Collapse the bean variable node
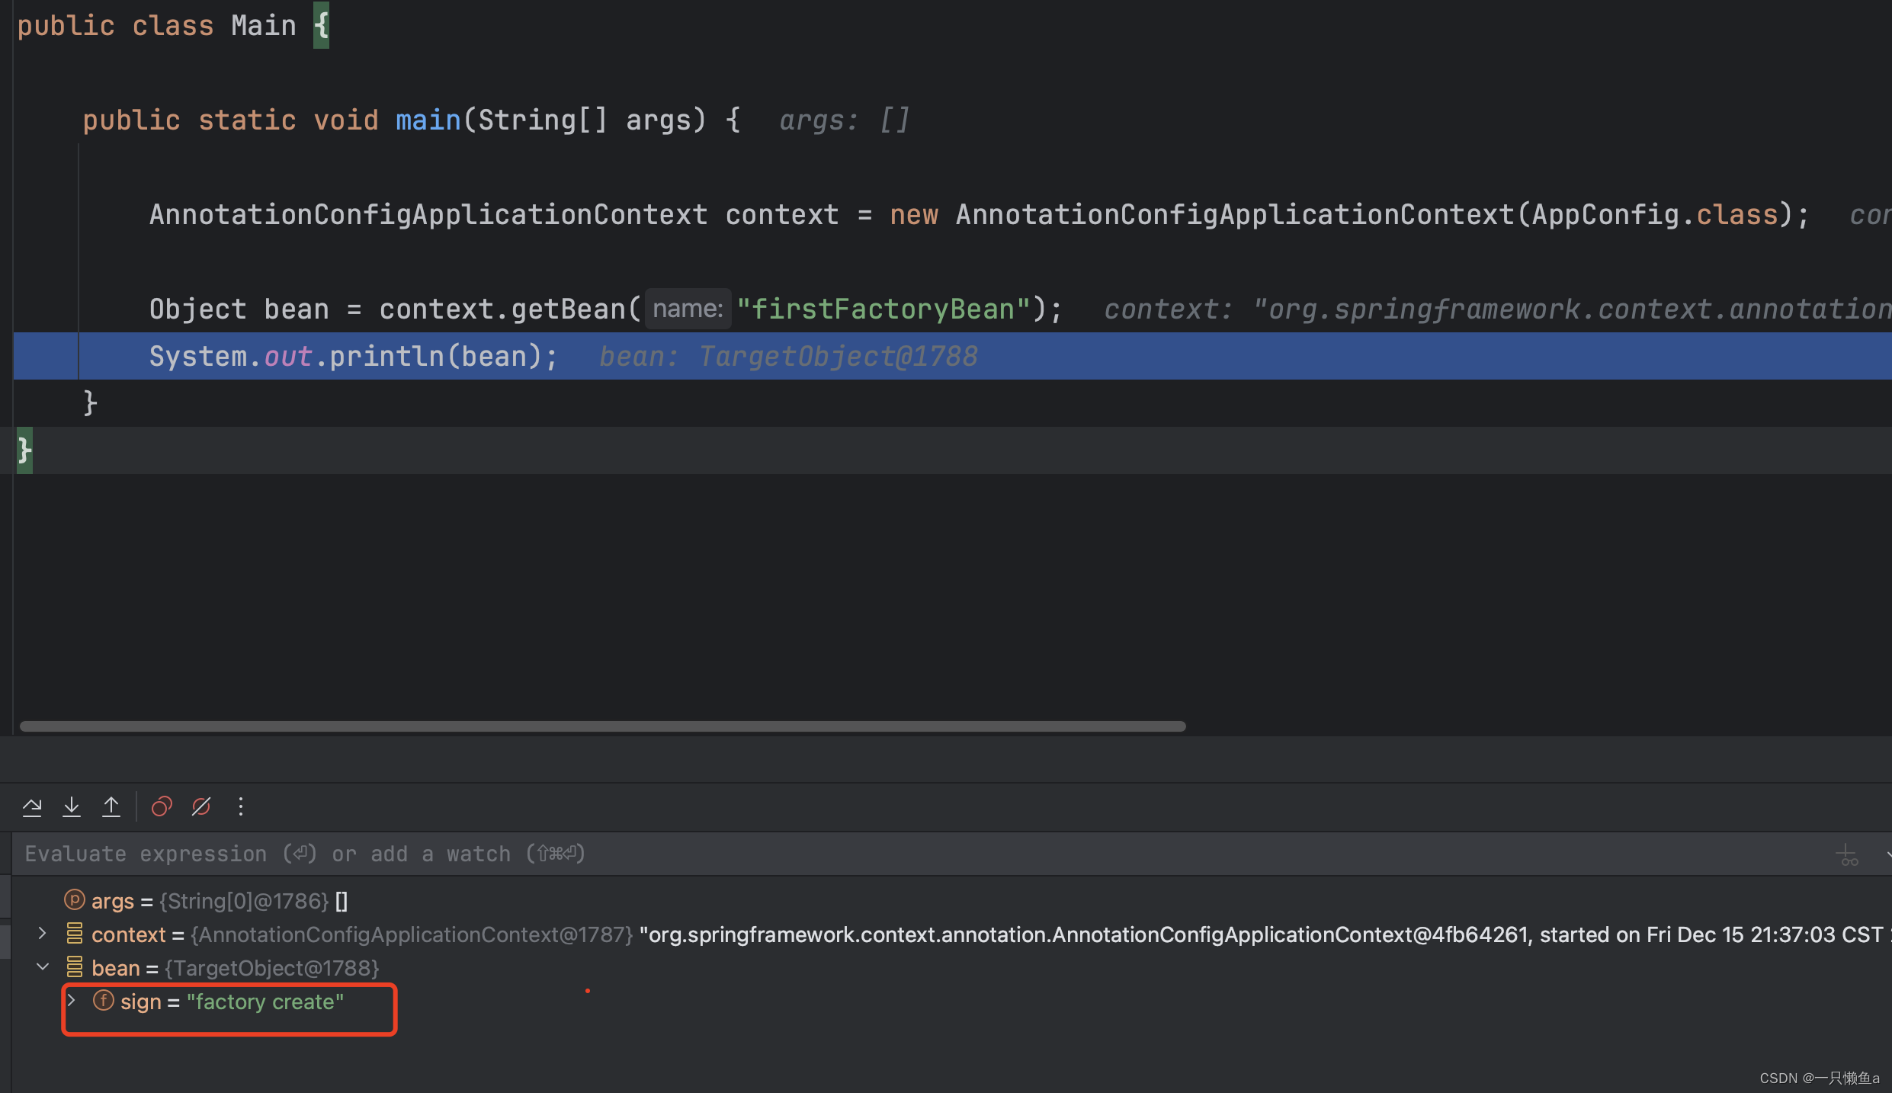This screenshot has height=1093, width=1892. [x=43, y=967]
